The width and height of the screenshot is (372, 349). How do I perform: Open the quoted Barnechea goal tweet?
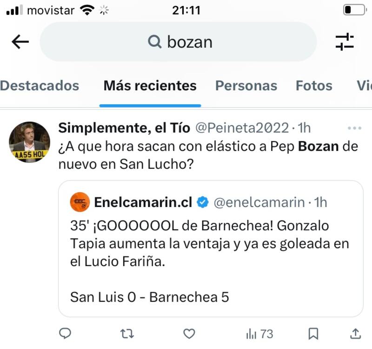210,261
